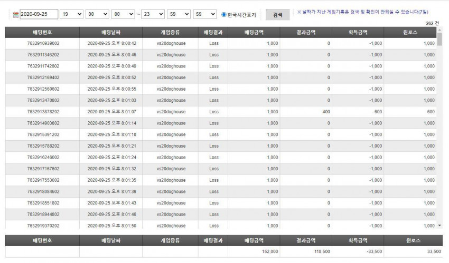Screen dimensions: 449x263
Task: Select the 한국시간표기 radio button
Action: coord(224,15)
